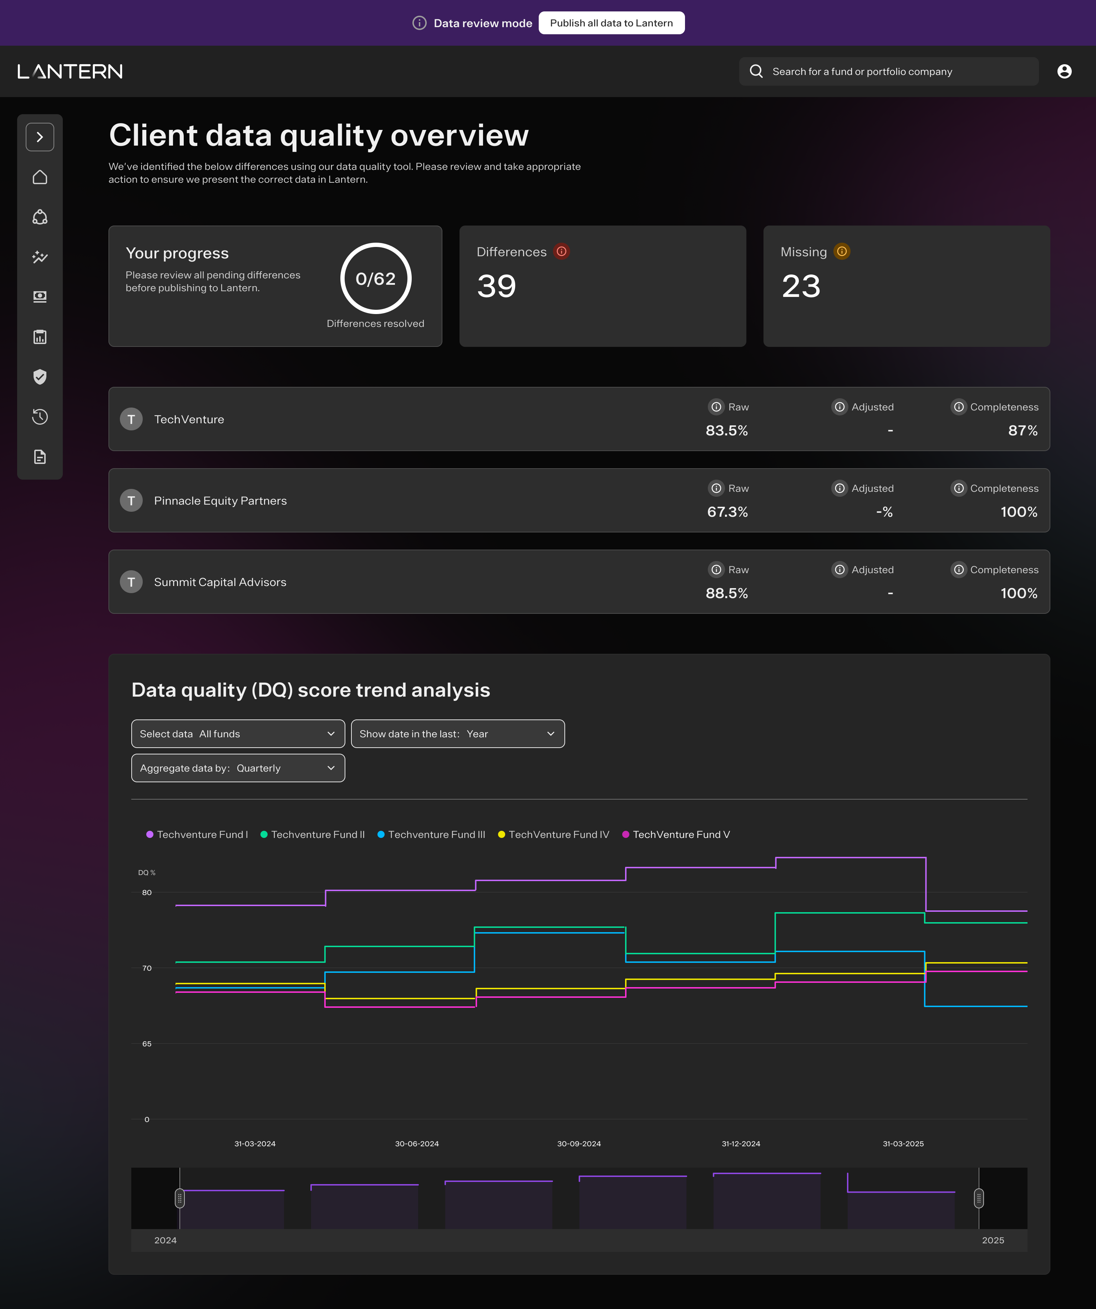Toggle Techventure Fund II legend series

(x=312, y=834)
